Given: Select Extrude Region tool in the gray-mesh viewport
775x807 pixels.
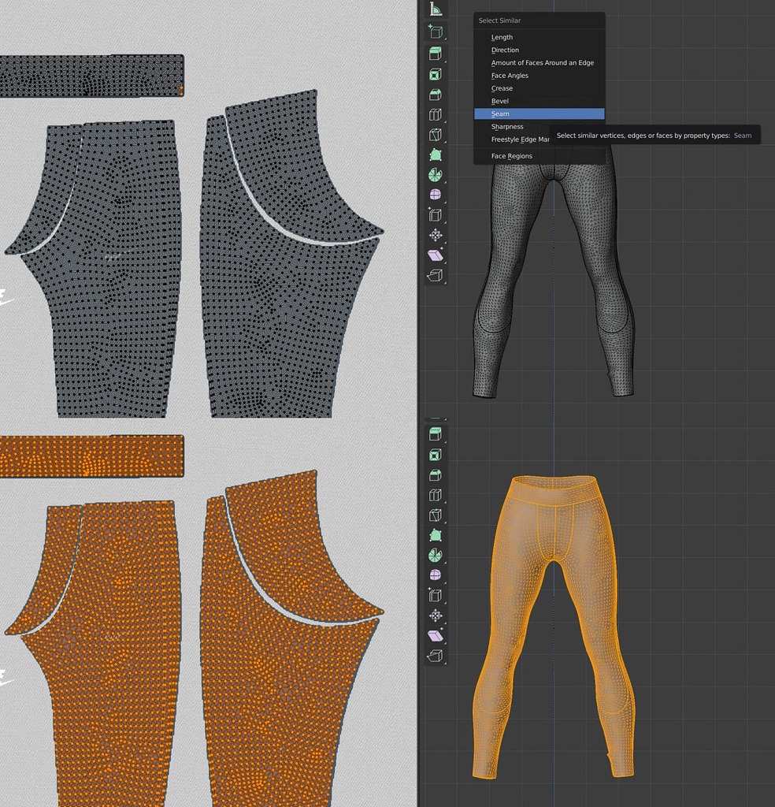Looking at the screenshot, I should 436,54.
